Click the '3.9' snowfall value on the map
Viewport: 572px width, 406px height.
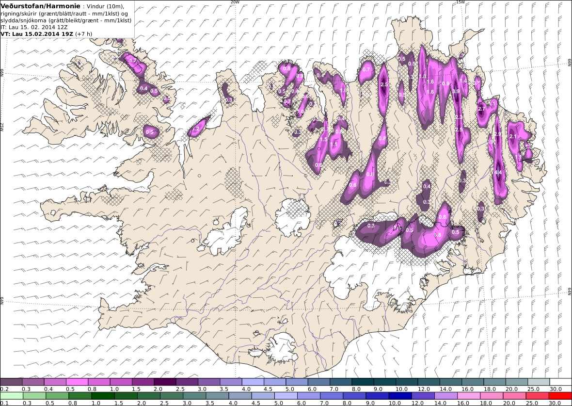pos(456,91)
